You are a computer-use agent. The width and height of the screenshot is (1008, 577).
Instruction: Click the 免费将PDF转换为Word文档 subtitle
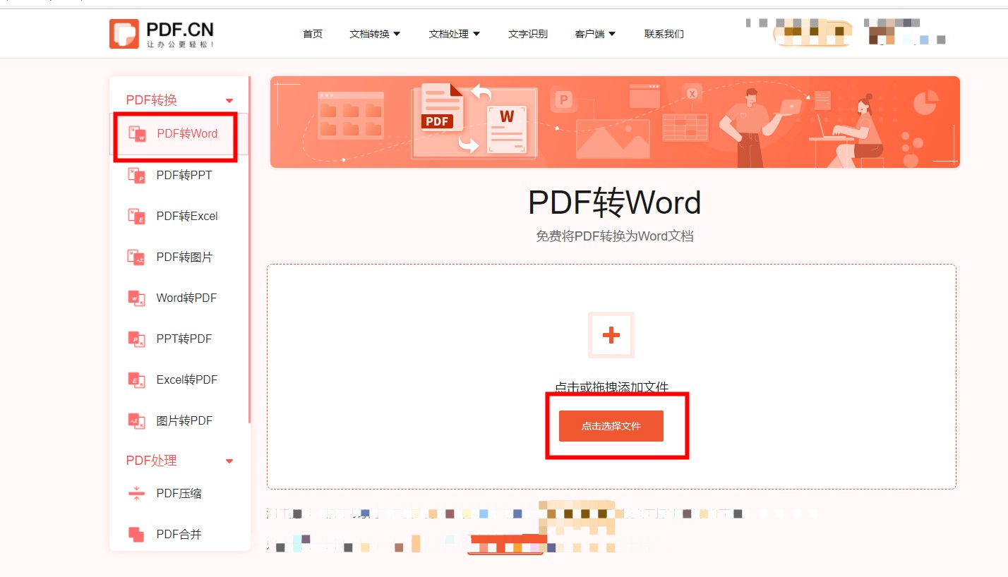point(614,236)
